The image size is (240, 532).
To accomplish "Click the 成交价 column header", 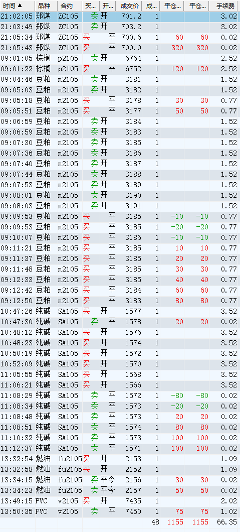I will pyautogui.click(x=129, y=6).
